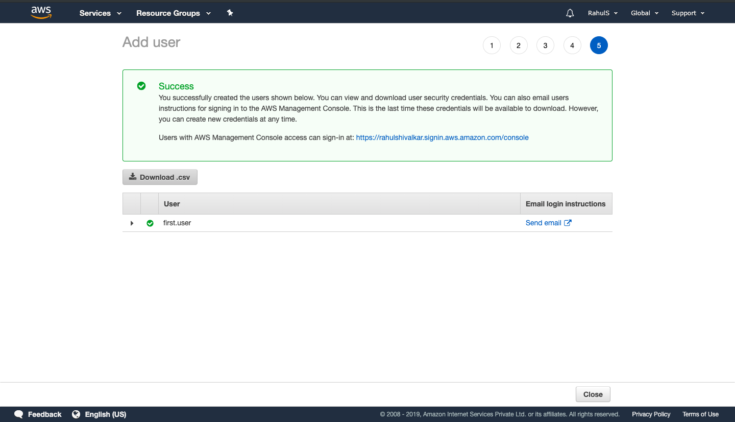Click the AWS home logo
This screenshot has width=735, height=422.
coord(40,12)
